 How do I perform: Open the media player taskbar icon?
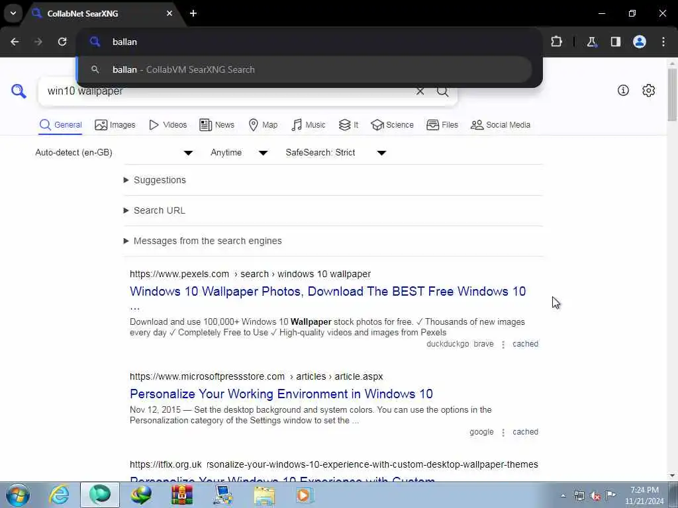[305, 495]
